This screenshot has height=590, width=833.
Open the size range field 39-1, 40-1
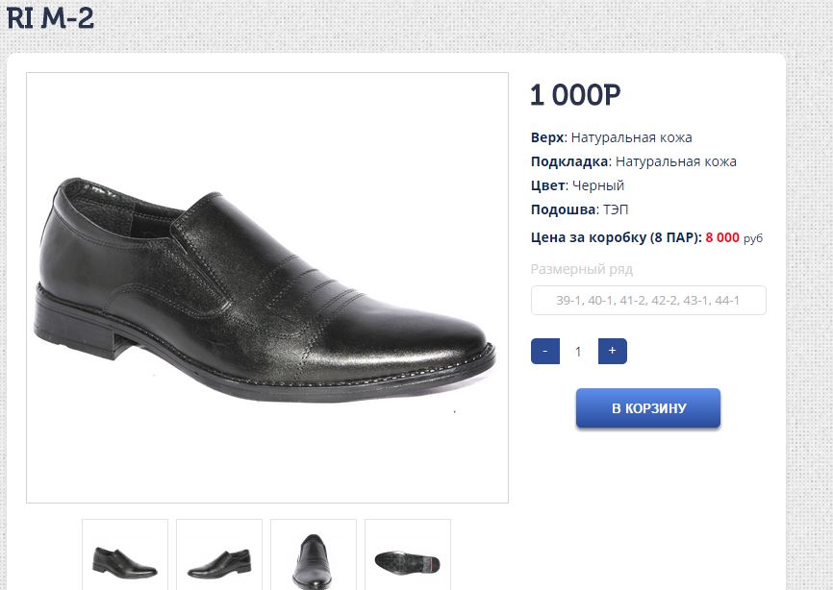pos(648,301)
